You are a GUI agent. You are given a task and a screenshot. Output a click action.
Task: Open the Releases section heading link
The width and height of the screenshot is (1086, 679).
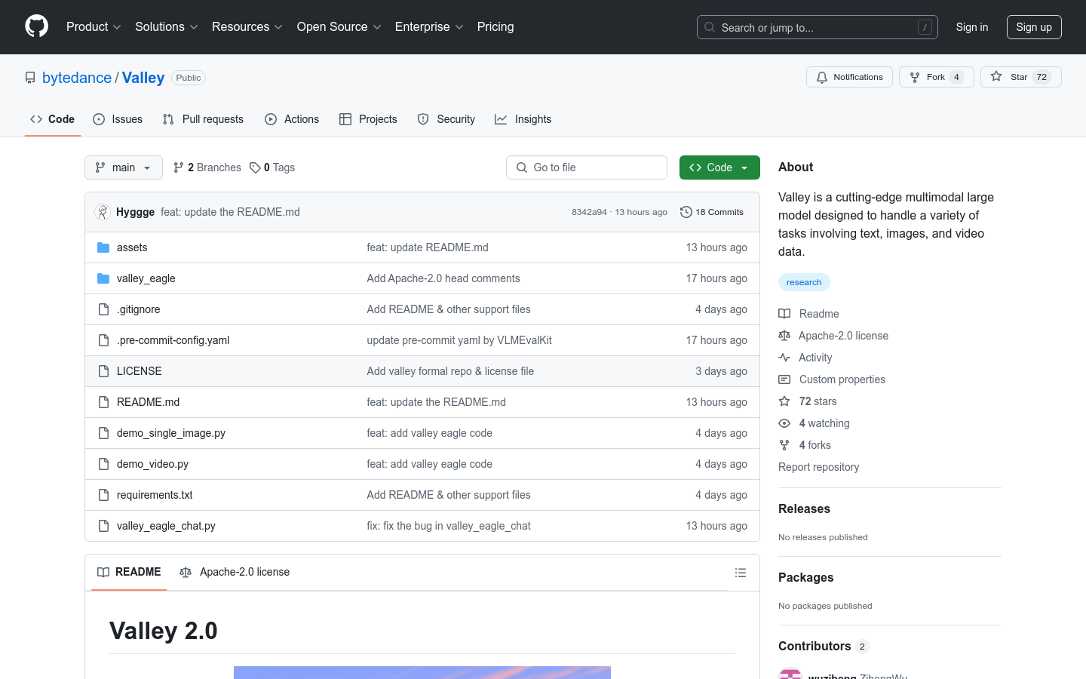804,508
